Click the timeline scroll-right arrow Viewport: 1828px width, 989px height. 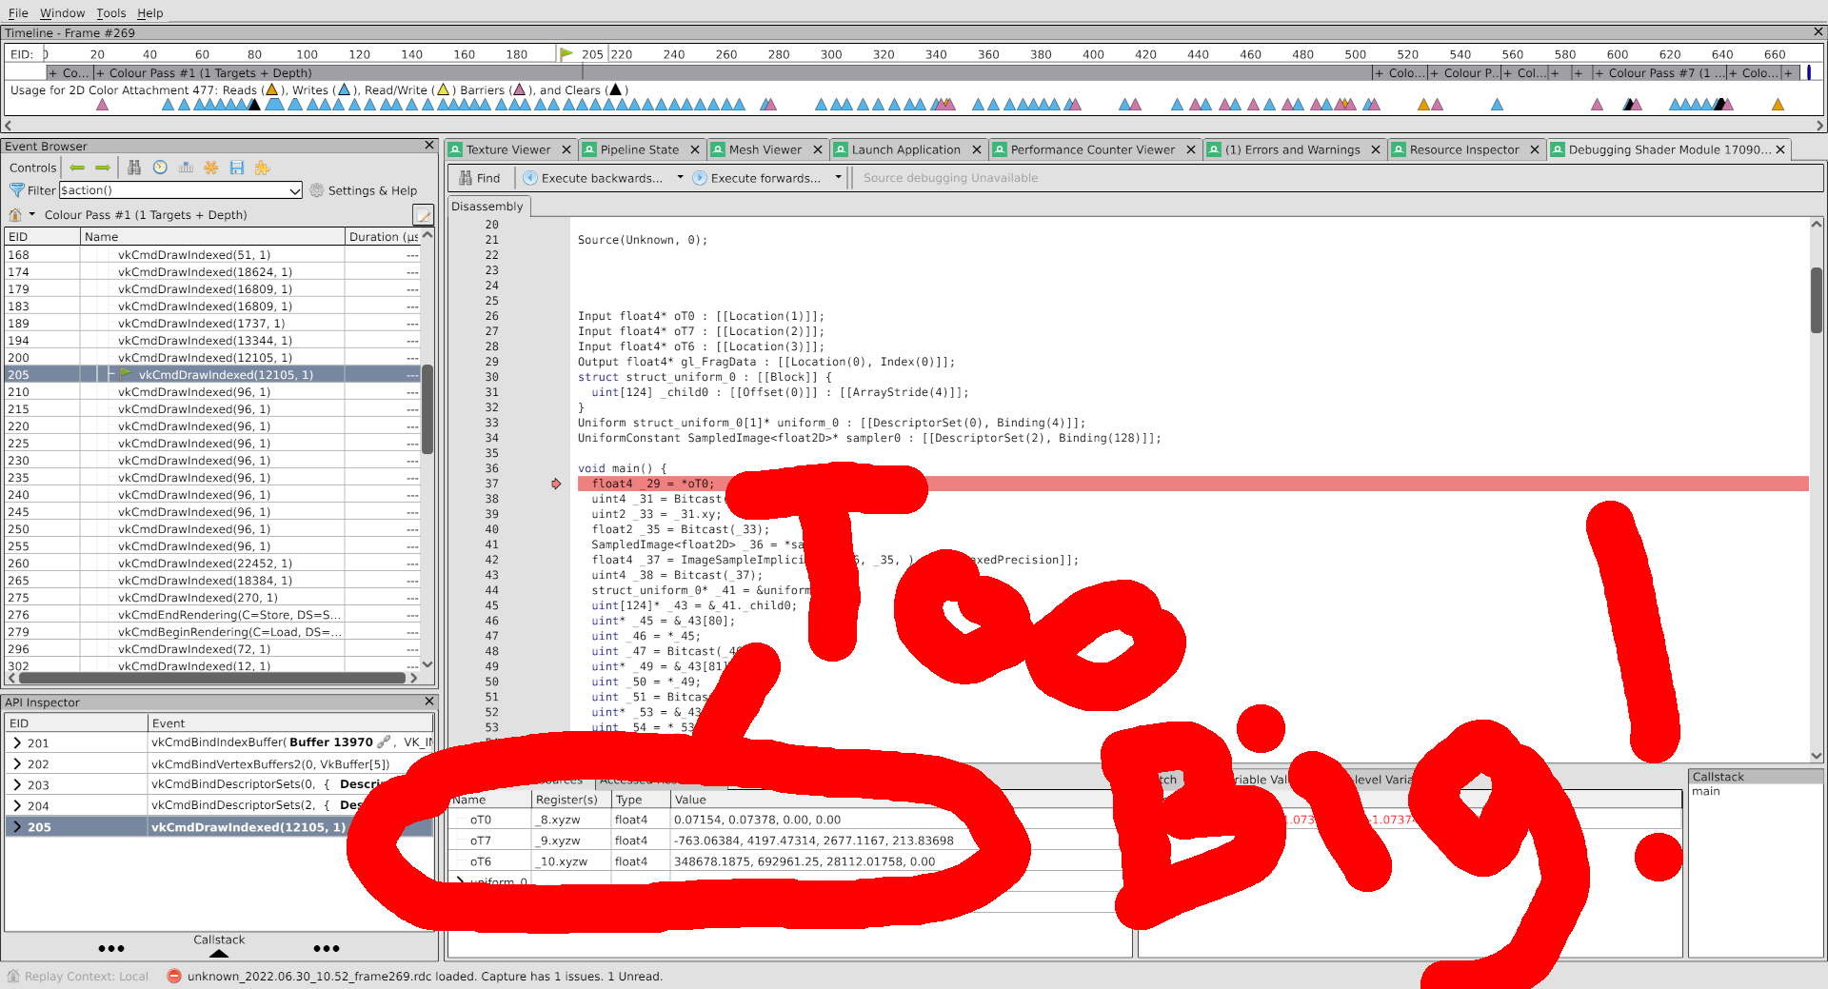coord(1819,125)
